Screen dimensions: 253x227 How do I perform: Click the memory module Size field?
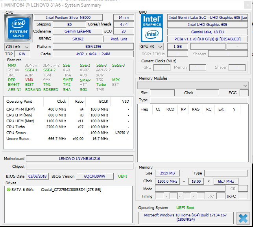click(x=162, y=93)
